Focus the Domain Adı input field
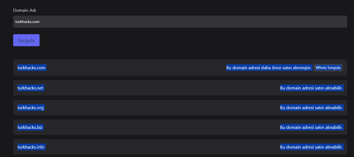 pyautogui.click(x=180, y=22)
